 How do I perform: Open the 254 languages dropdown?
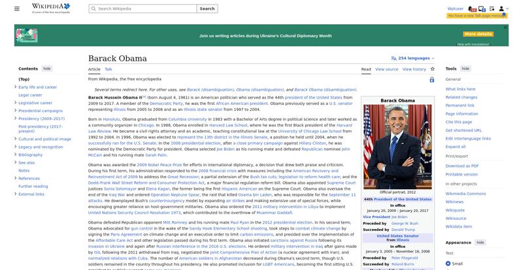click(413, 58)
